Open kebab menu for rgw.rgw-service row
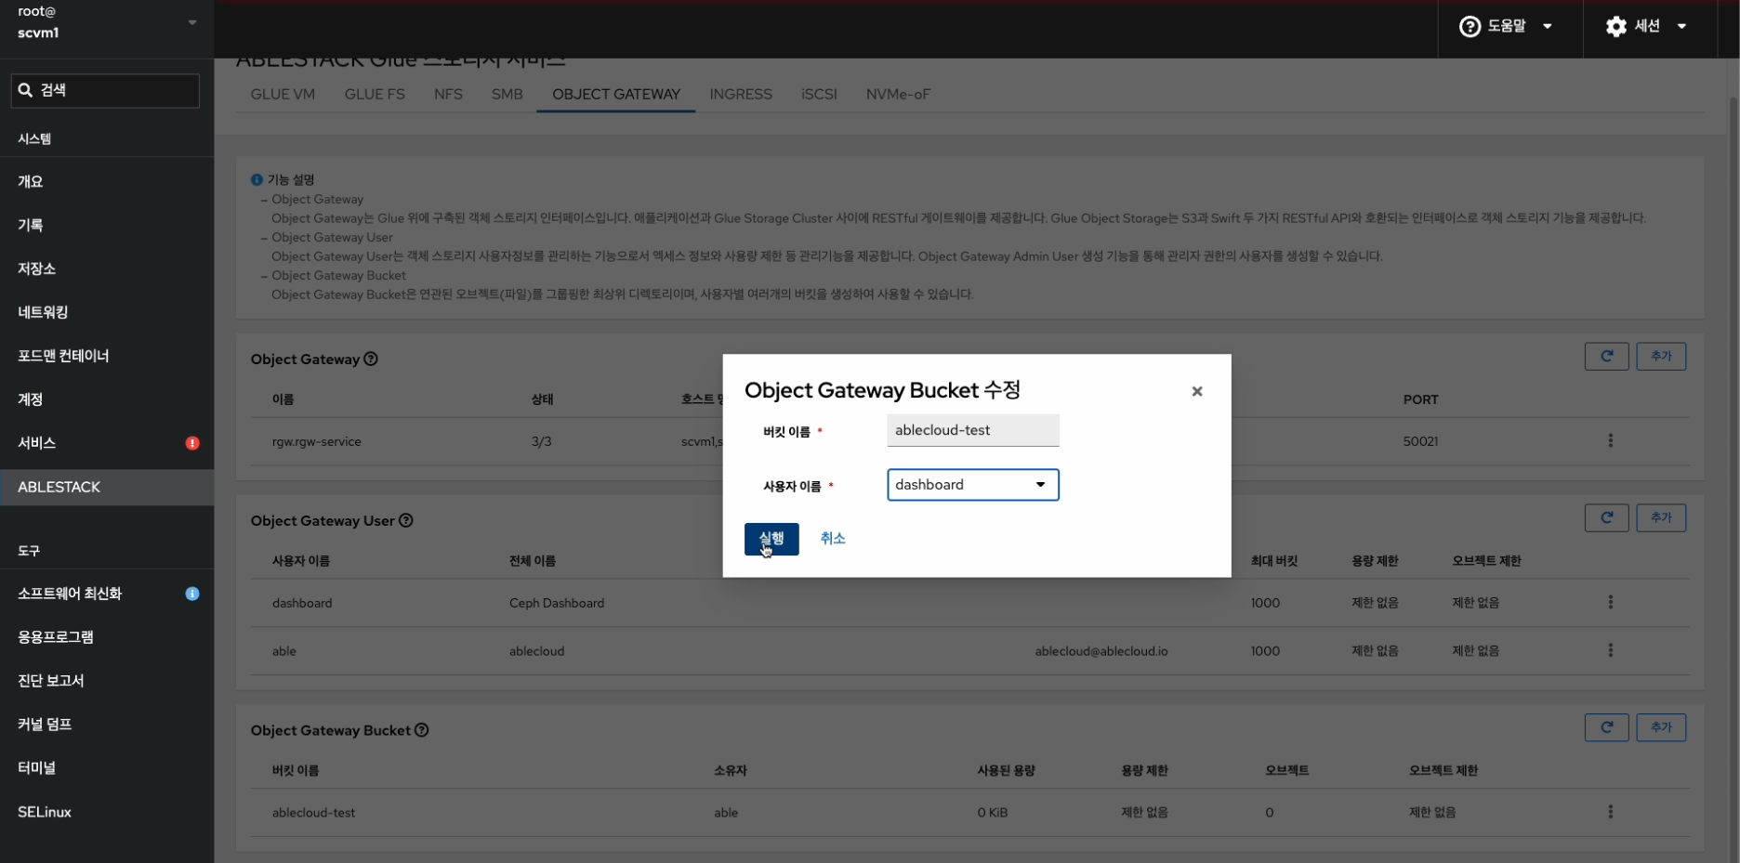 click(x=1611, y=441)
